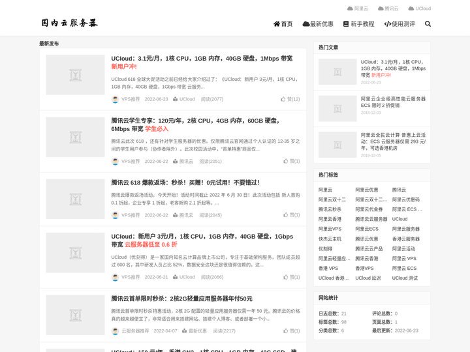Select tag 阿里云ECS
This screenshot has width=470, height=352.
tap(367, 229)
